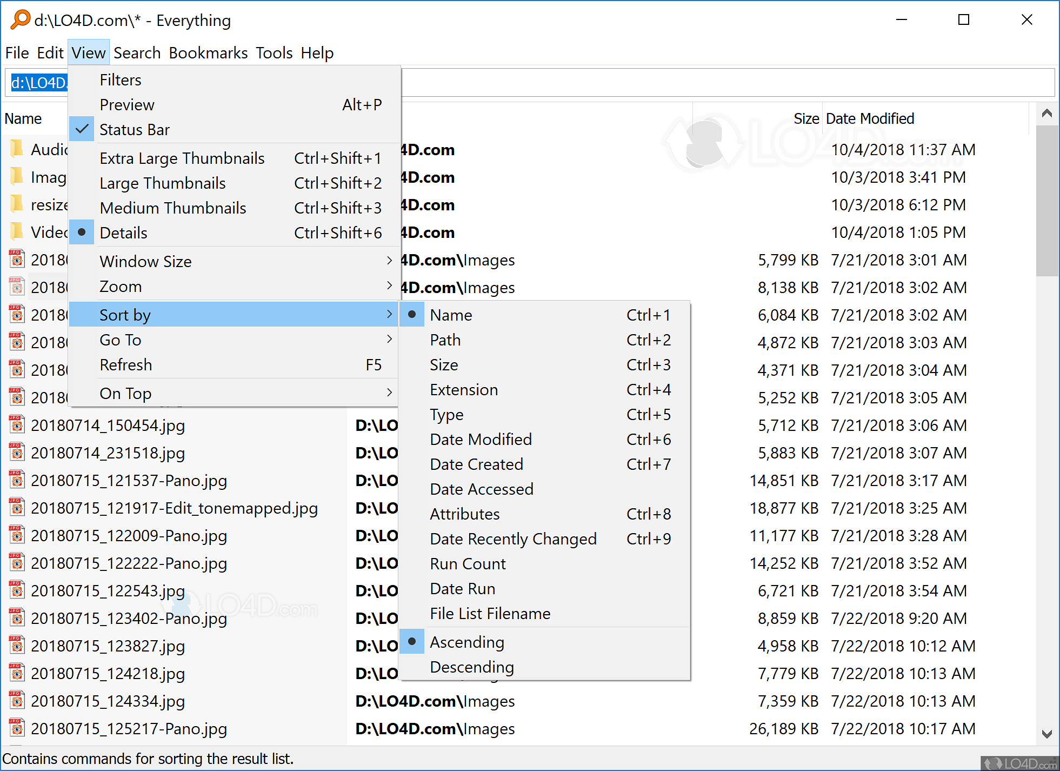The width and height of the screenshot is (1060, 771).
Task: Click the Audio folder icon
Action: [x=17, y=149]
